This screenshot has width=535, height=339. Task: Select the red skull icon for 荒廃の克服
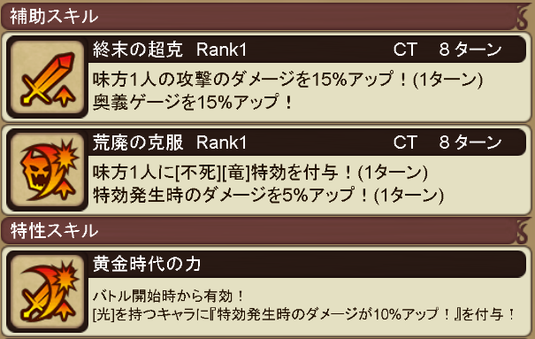tap(47, 170)
